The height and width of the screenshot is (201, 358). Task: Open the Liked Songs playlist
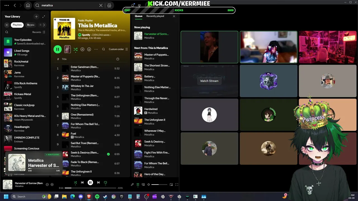(x=25, y=52)
